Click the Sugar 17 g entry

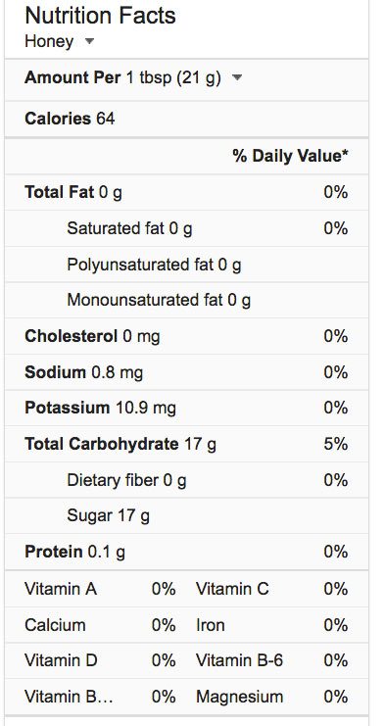pyautogui.click(x=108, y=515)
